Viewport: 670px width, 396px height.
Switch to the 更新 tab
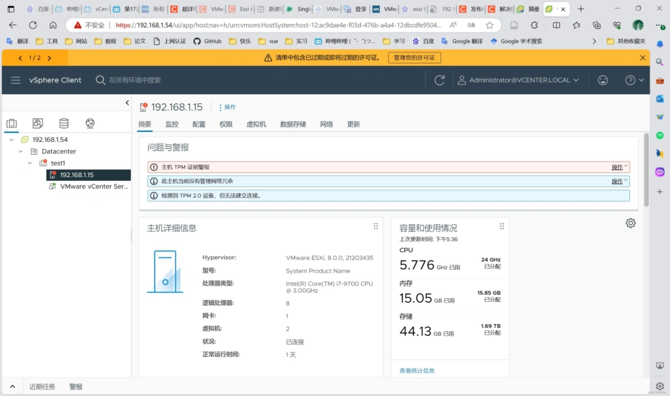(353, 124)
